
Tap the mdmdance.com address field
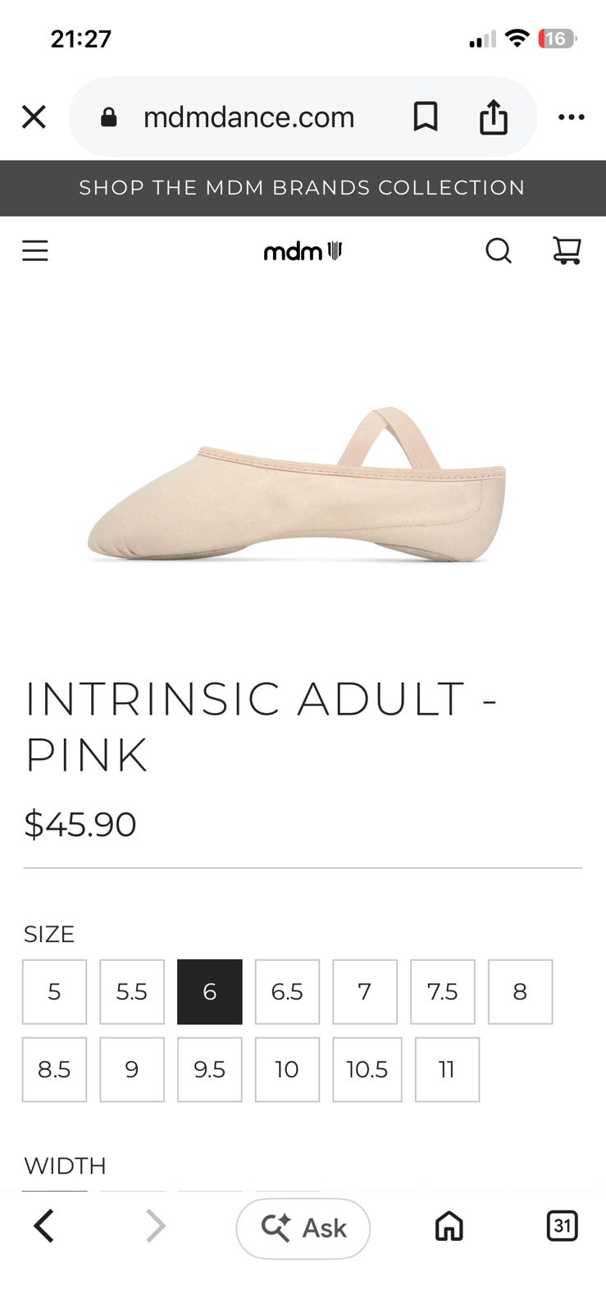[248, 117]
